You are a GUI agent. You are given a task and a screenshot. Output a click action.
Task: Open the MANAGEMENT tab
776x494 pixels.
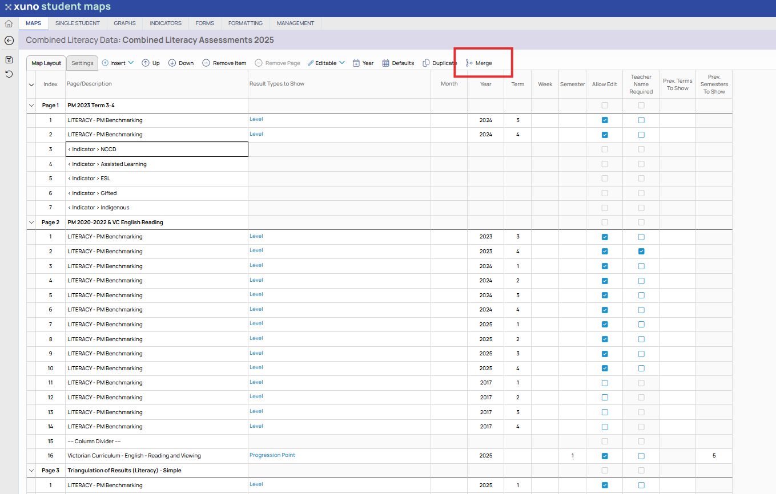pyautogui.click(x=296, y=23)
